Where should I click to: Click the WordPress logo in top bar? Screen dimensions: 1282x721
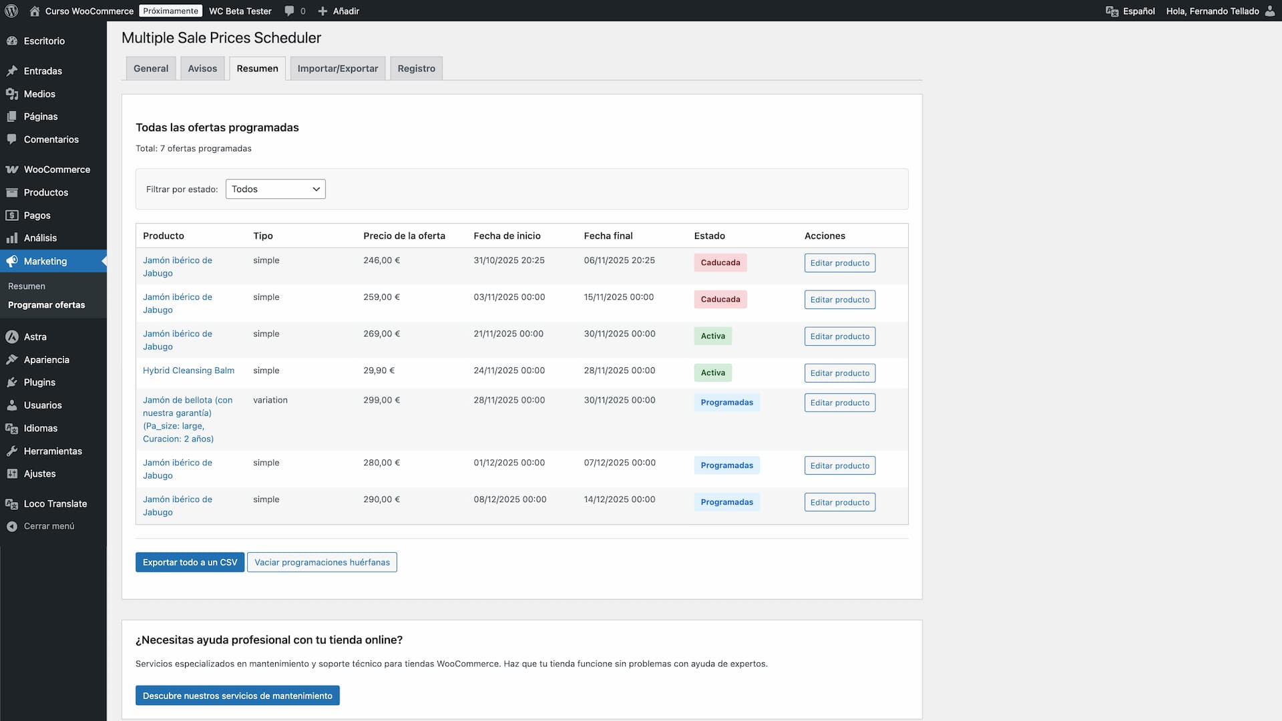pos(11,11)
